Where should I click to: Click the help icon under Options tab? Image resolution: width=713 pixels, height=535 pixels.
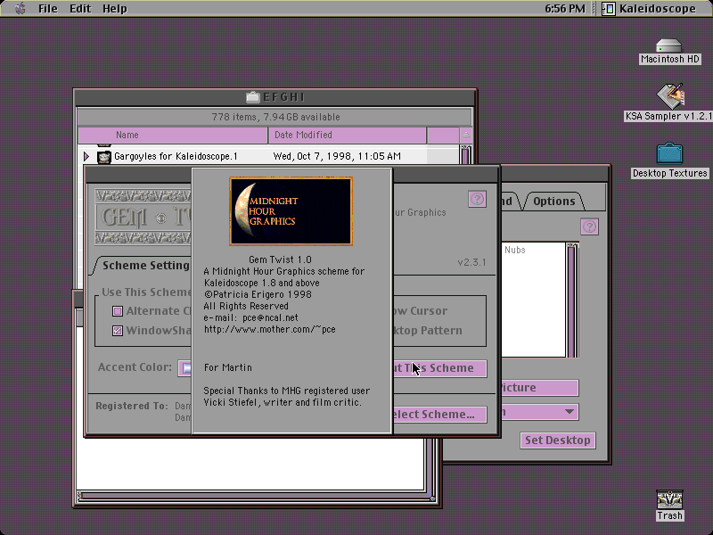click(589, 227)
